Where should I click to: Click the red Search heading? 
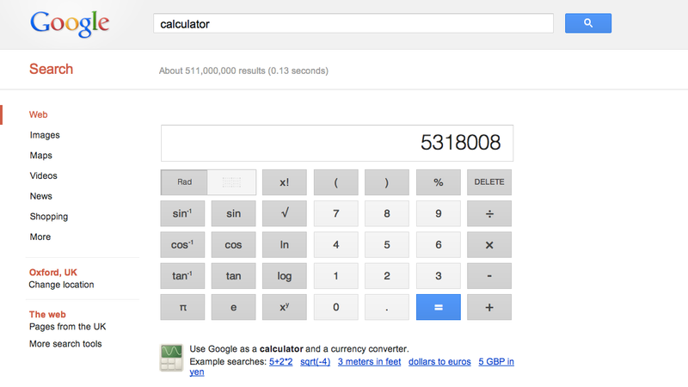(51, 69)
